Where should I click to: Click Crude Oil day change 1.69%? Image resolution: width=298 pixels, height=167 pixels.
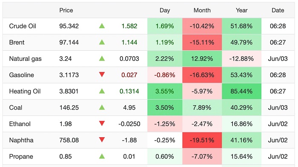click(x=165, y=26)
